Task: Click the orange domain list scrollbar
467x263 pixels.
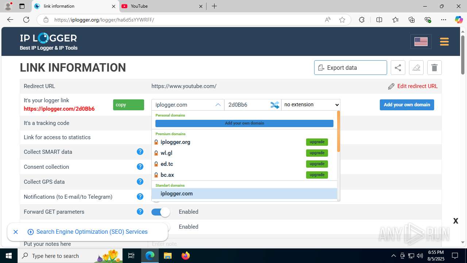Action: [339, 131]
